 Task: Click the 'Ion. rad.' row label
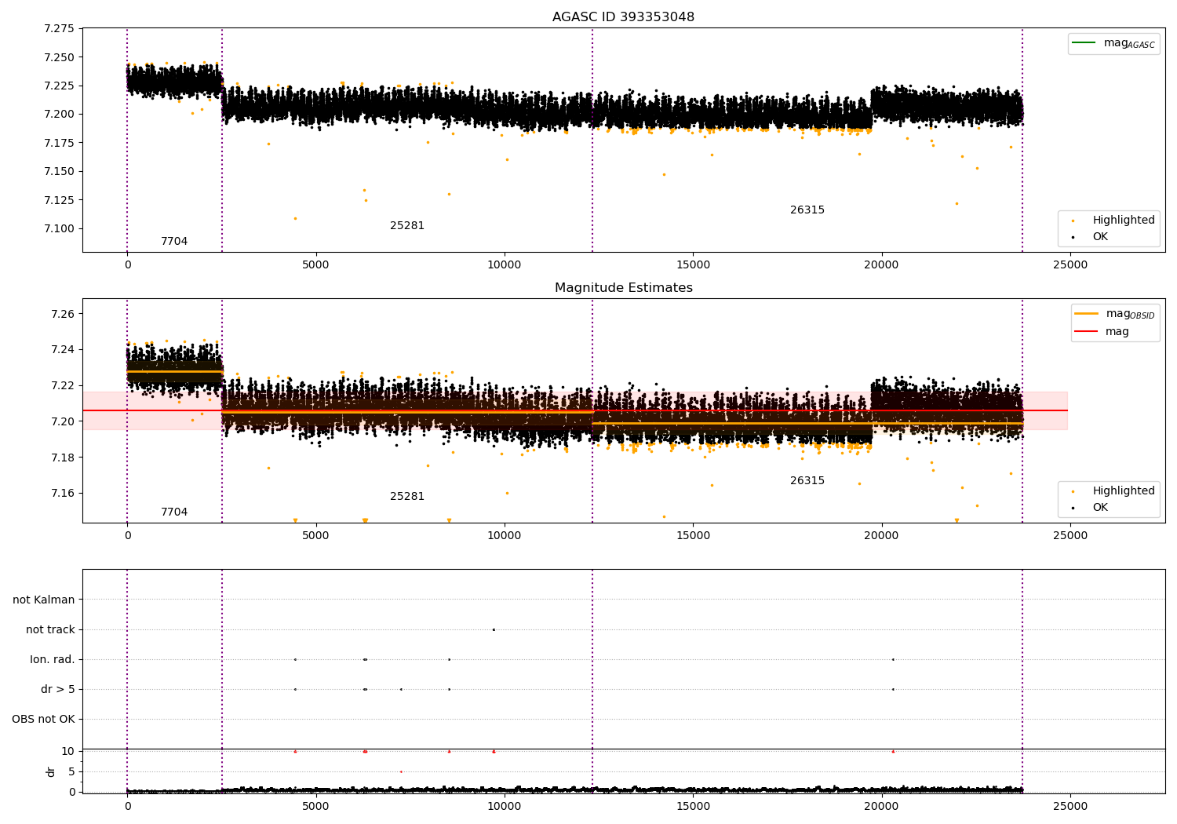53,660
